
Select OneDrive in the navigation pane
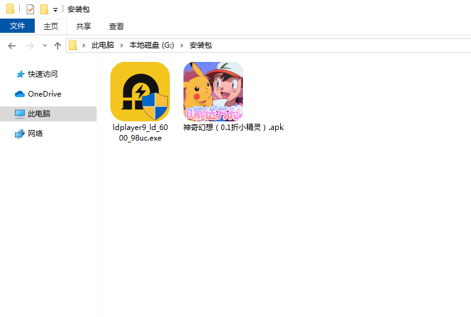coord(44,94)
